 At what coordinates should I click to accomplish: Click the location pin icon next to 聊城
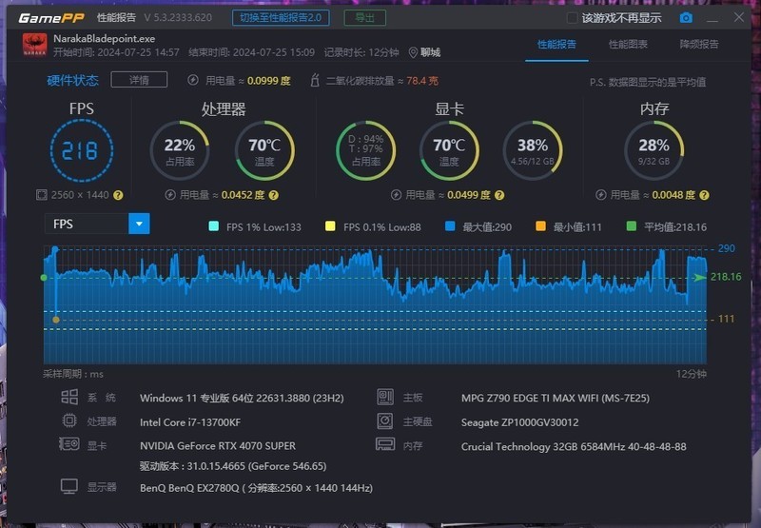coord(413,52)
